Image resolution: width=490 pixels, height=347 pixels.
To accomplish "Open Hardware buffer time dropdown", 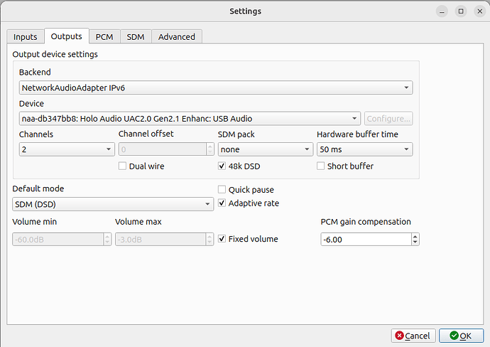I will pyautogui.click(x=365, y=149).
